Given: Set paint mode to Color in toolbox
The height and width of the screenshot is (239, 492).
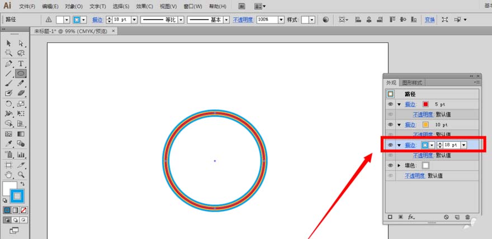Looking at the screenshot, I should (7, 210).
